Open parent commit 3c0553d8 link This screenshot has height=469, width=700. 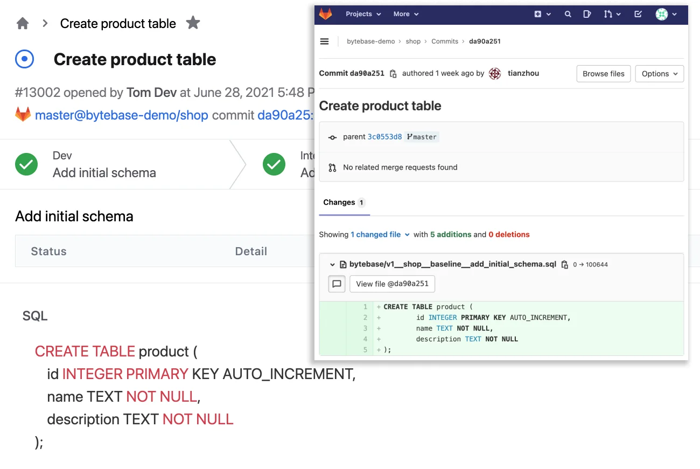[384, 137]
